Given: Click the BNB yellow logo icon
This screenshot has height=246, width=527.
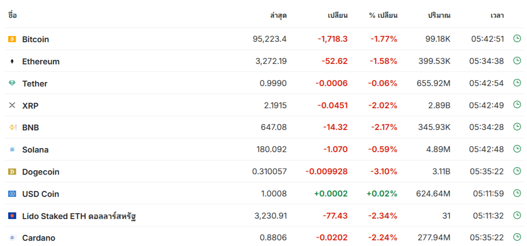Looking at the screenshot, I should [12, 128].
